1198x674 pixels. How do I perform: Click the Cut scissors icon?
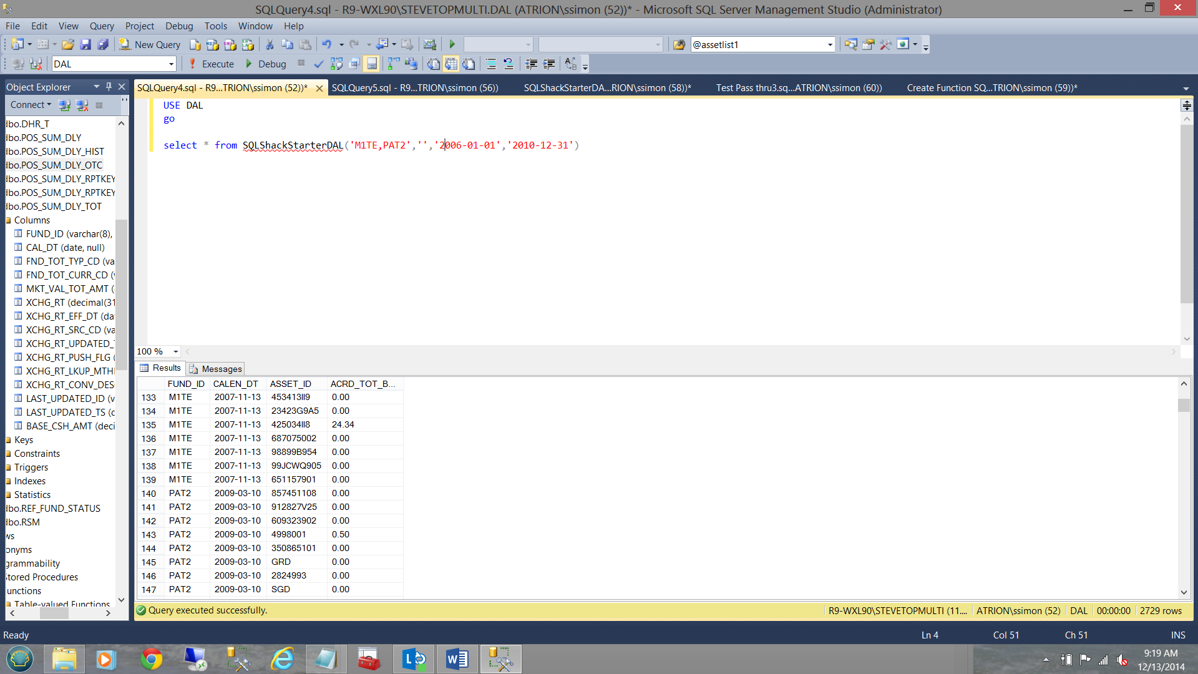(x=270, y=44)
